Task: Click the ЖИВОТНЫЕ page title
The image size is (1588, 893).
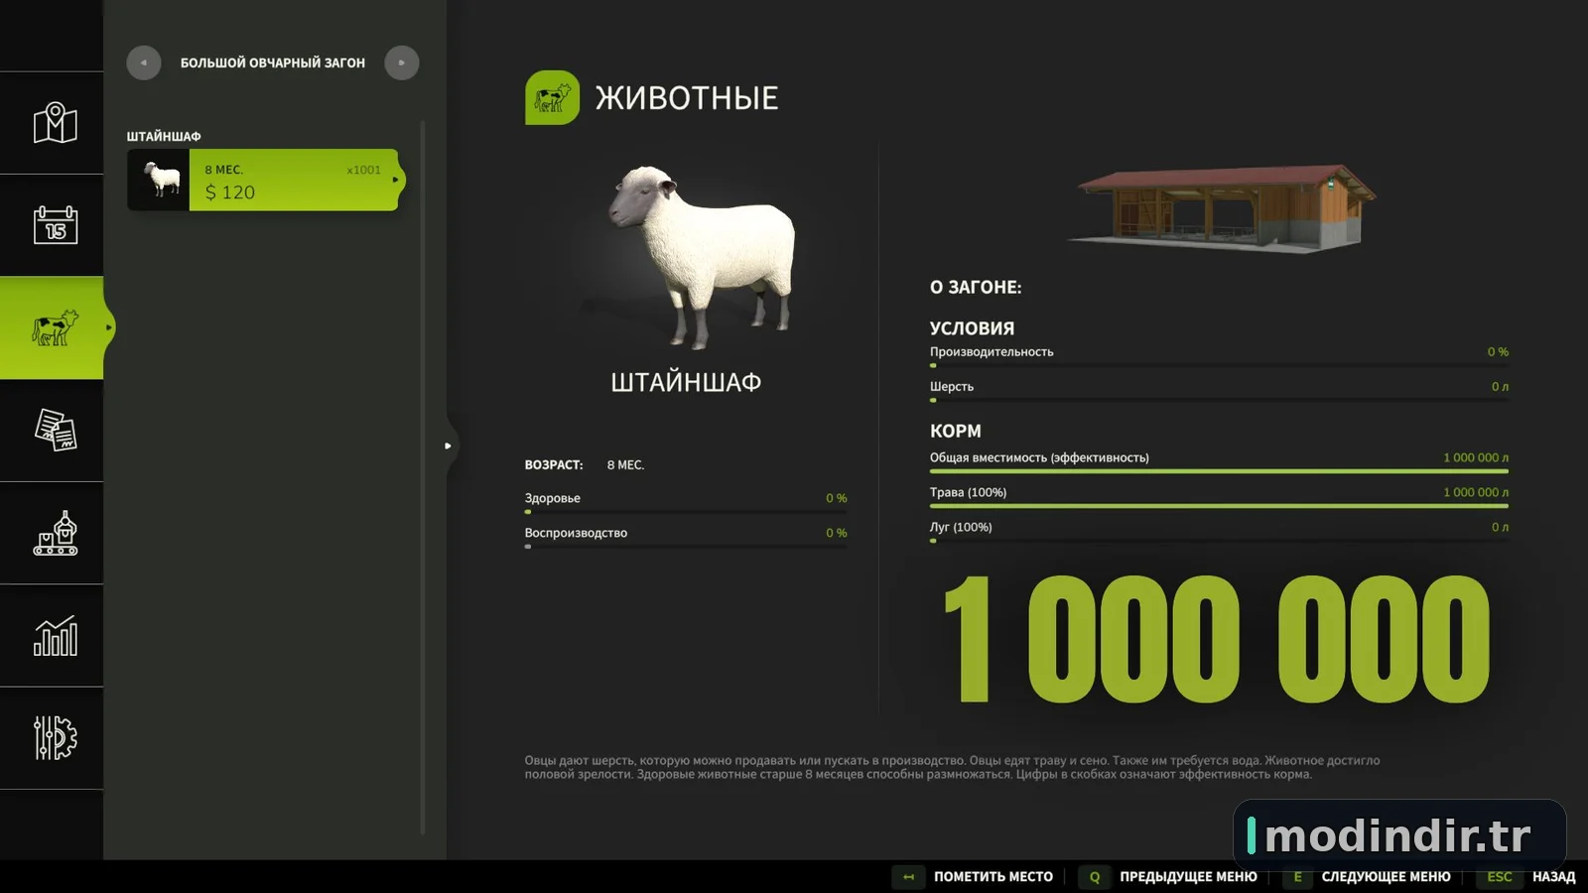Action: point(687,98)
